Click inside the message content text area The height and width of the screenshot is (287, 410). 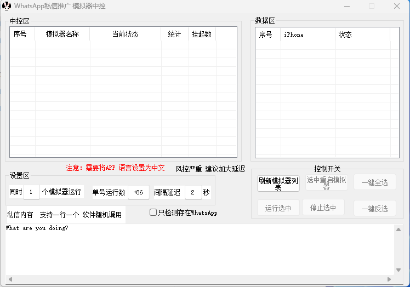point(197,249)
